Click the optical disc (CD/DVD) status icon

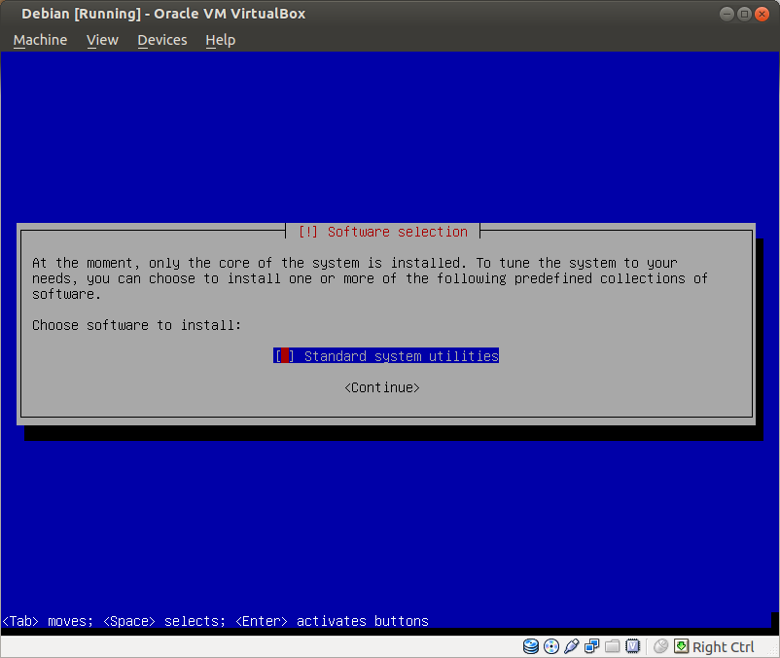[551, 646]
